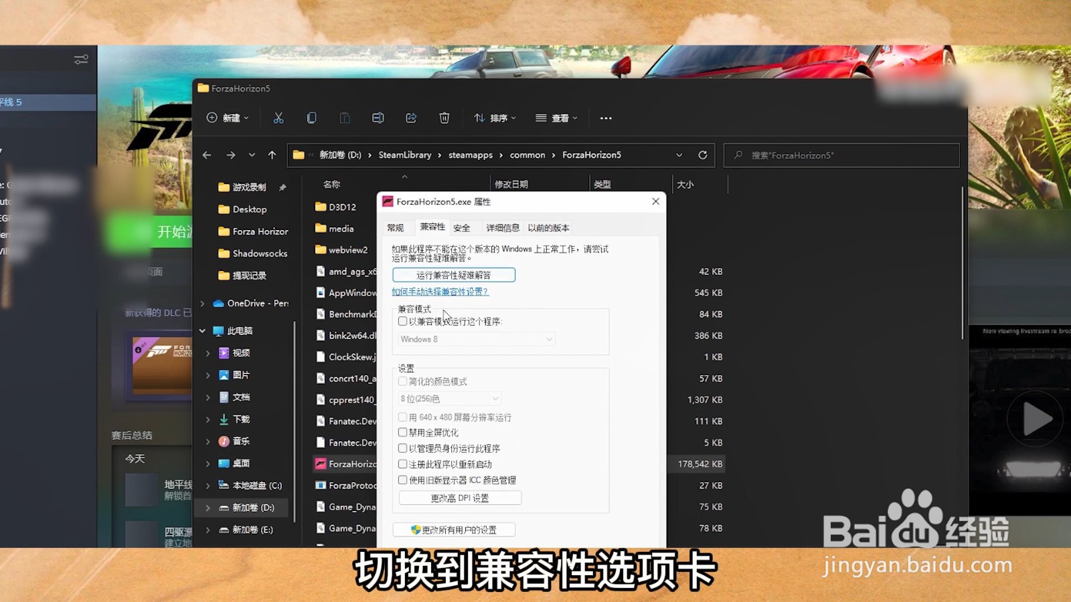Screen dimensions: 1071x602
Task: Switch to the 以前的版本 tab
Action: click(548, 228)
